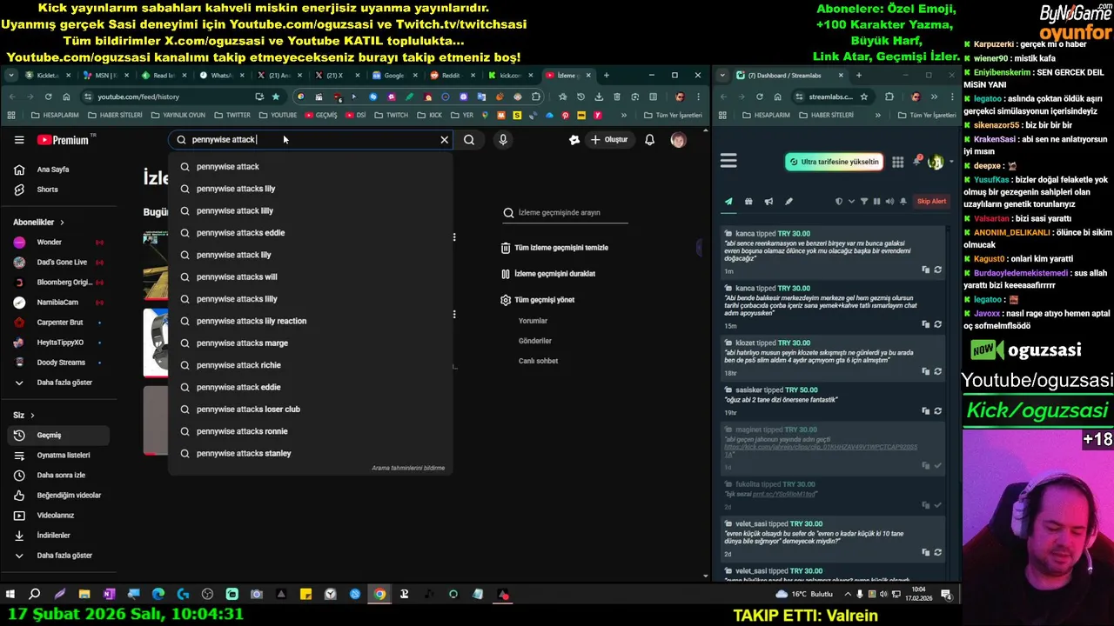Click 'Ultra tarifesine yükseltin' button
Viewport: 1114px width, 626px height.
834,162
